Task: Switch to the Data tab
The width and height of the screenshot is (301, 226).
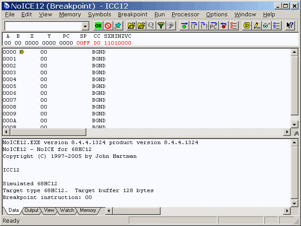Action: pos(14,210)
